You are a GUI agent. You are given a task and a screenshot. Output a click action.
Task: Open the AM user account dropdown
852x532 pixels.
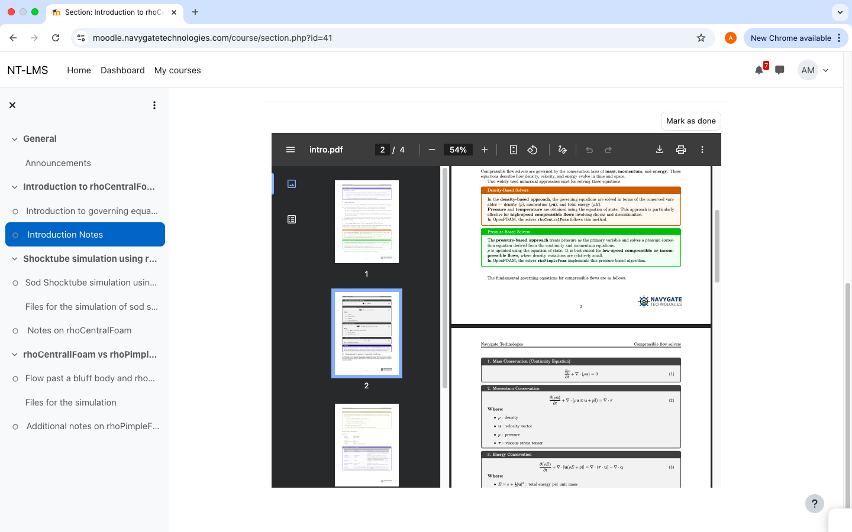[814, 70]
